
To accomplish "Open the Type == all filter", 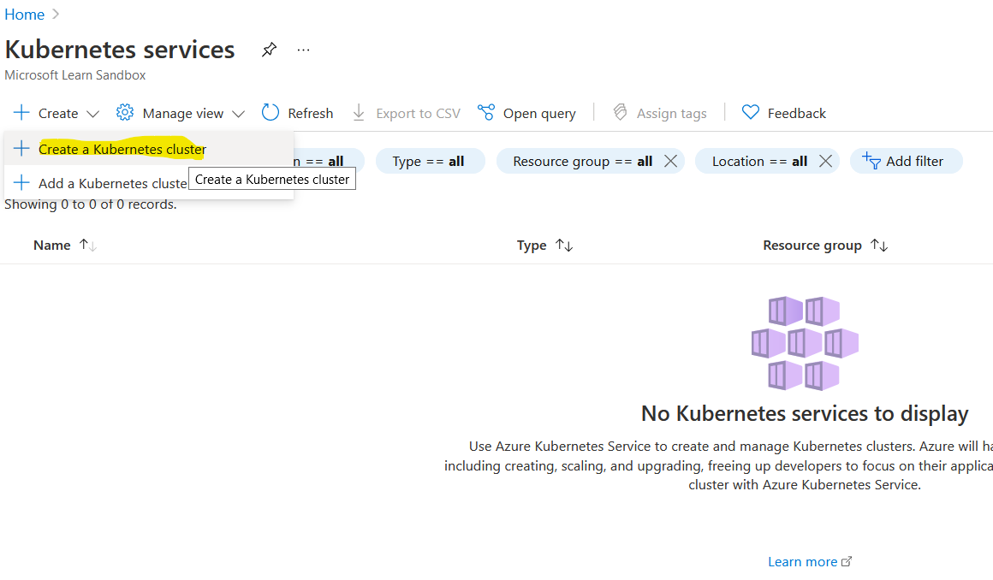I will point(430,161).
